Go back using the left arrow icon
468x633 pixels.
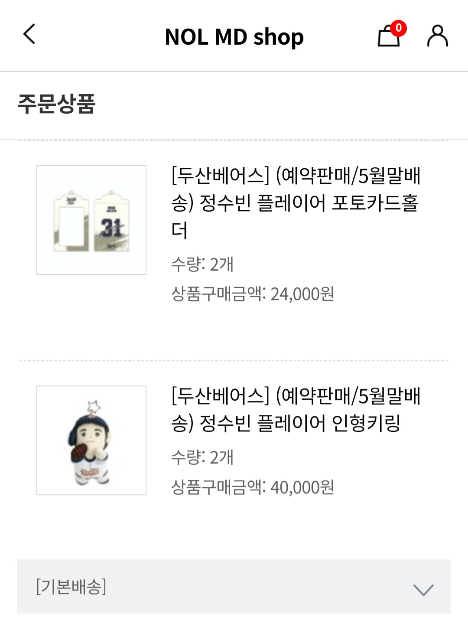(29, 35)
